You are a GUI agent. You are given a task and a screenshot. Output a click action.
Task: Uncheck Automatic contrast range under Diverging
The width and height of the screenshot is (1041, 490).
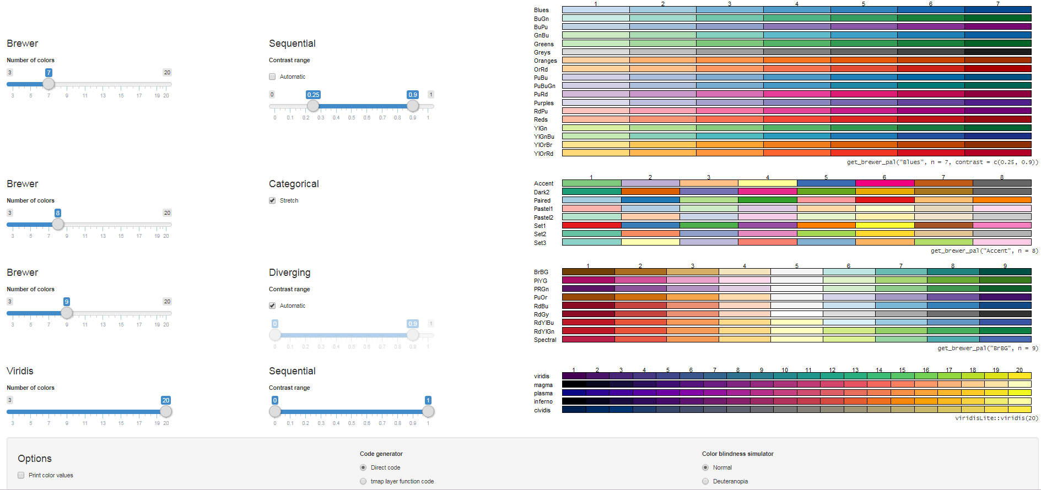[x=272, y=306]
